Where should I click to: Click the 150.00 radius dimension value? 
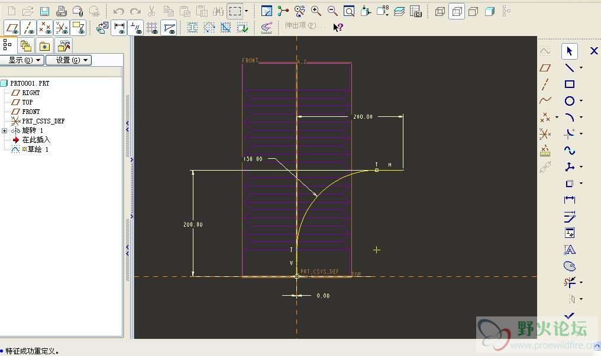253,159
